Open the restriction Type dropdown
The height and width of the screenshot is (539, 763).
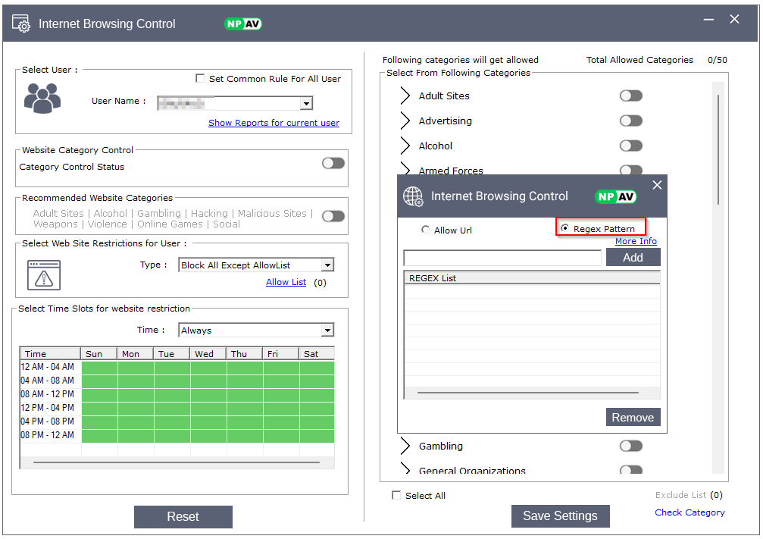coord(327,265)
